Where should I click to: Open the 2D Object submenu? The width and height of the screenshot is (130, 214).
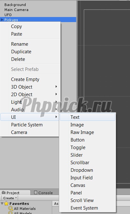click(x=30, y=95)
